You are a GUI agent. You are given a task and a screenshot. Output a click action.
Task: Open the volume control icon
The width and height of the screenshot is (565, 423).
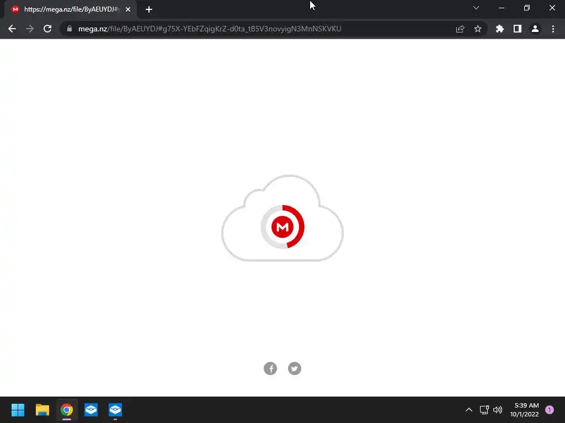coord(498,410)
